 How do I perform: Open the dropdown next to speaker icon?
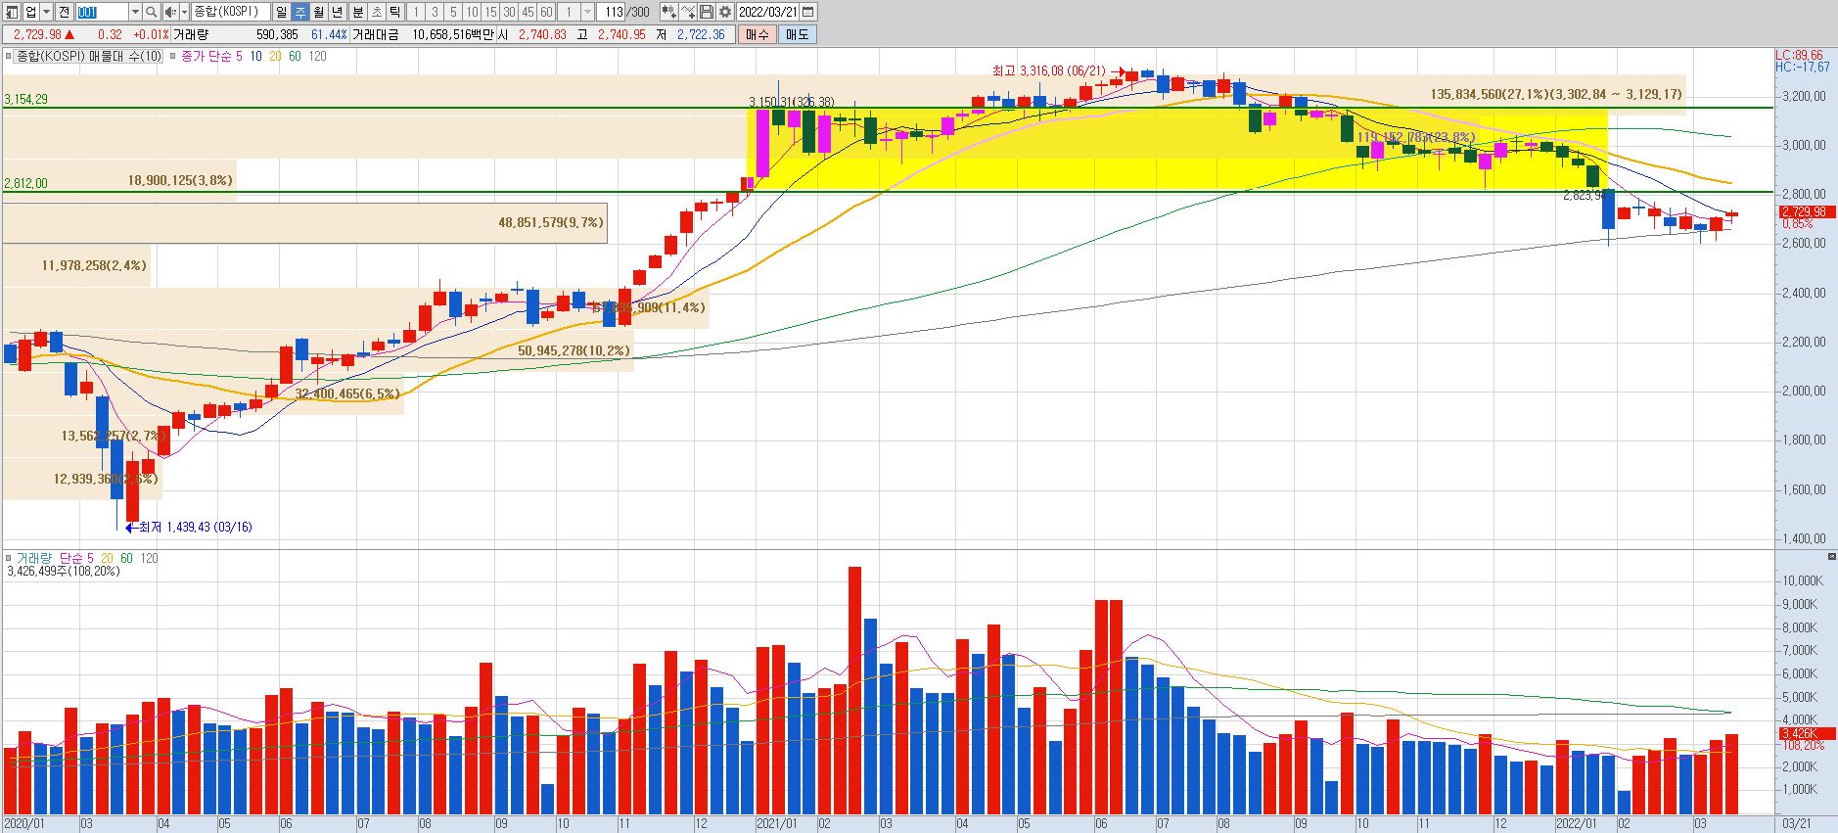[x=184, y=12]
